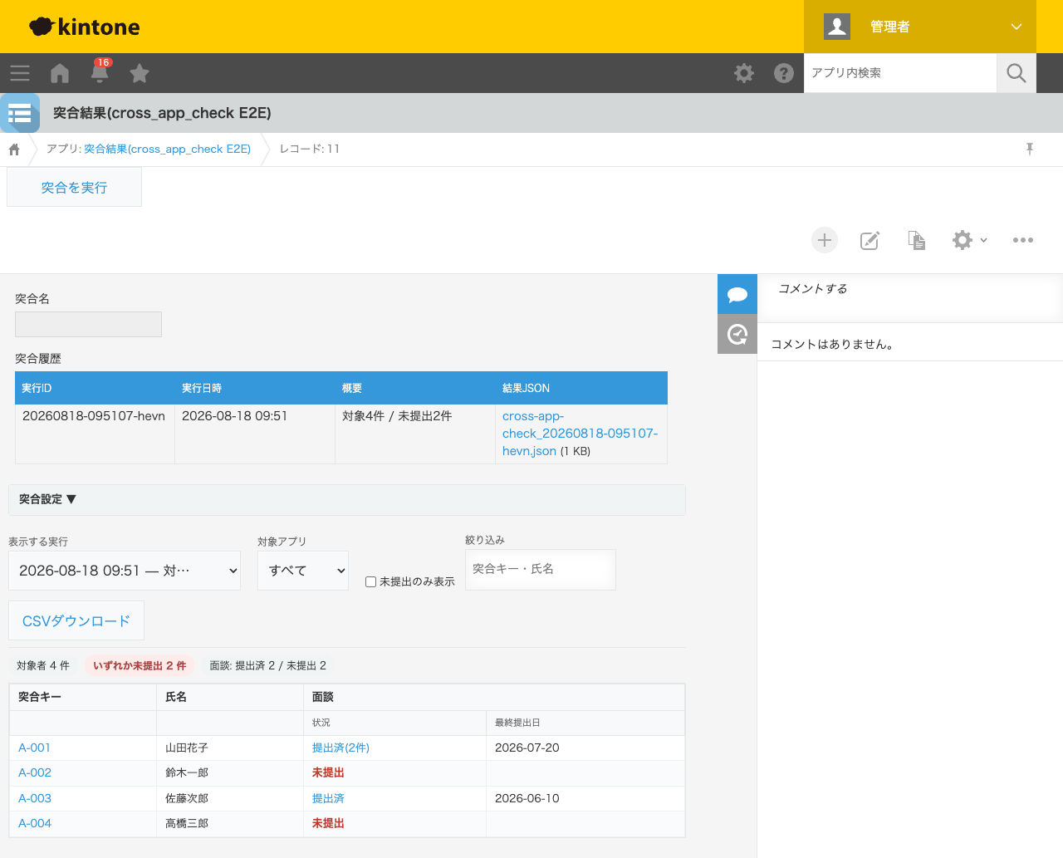Click the 対象4件 / 未提出2件 summary cell
Viewport: 1063px width, 858px height.
[x=415, y=434]
